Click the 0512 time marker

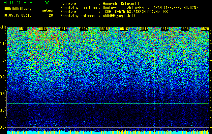[43, 29]
